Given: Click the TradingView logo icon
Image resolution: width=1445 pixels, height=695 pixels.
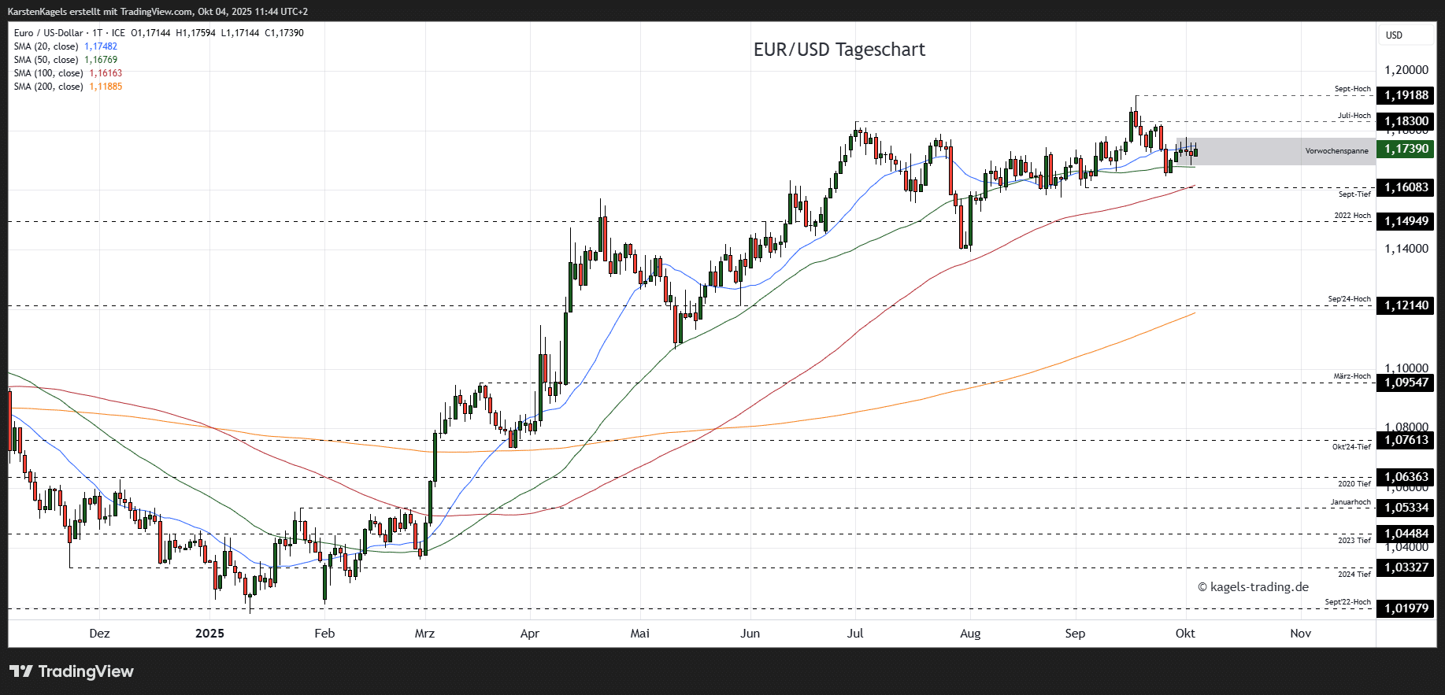Looking at the screenshot, I should (x=21, y=671).
